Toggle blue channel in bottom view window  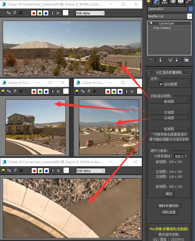[46, 171]
